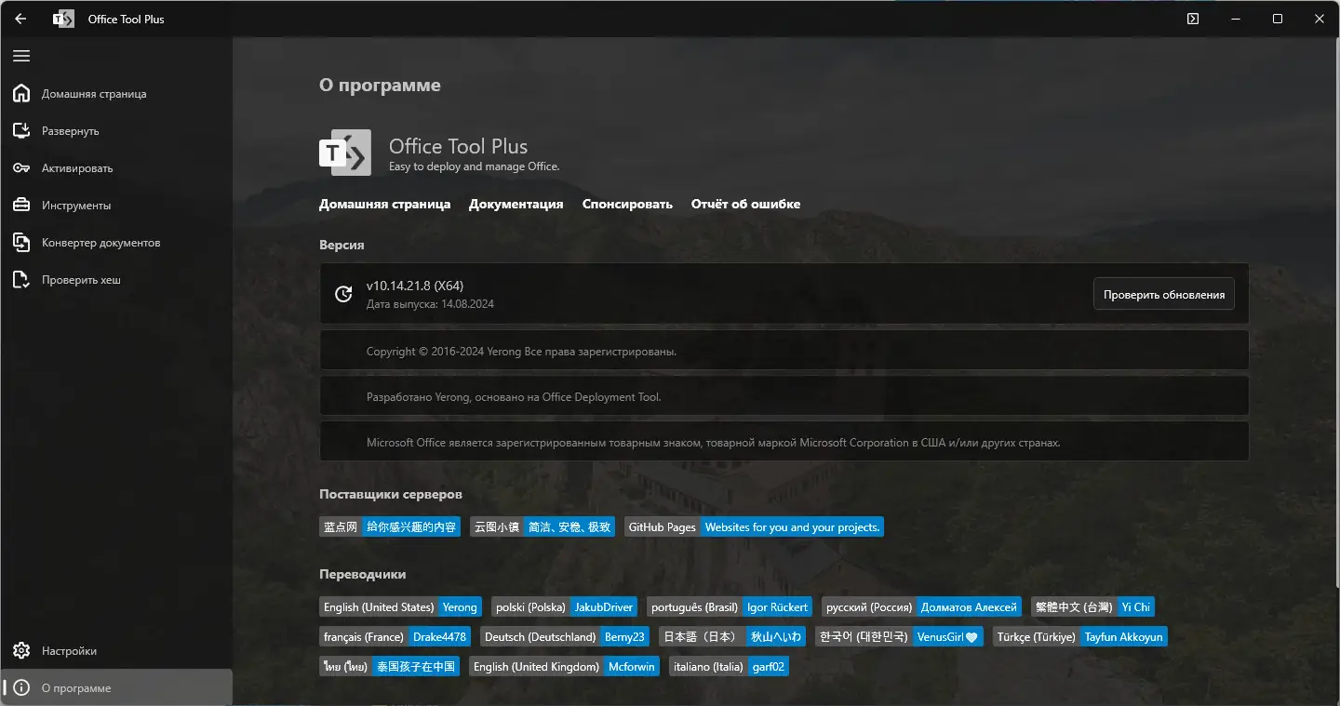Open the Отчёт об ошибке link
Screen dimensions: 1340x706
(x=745, y=204)
